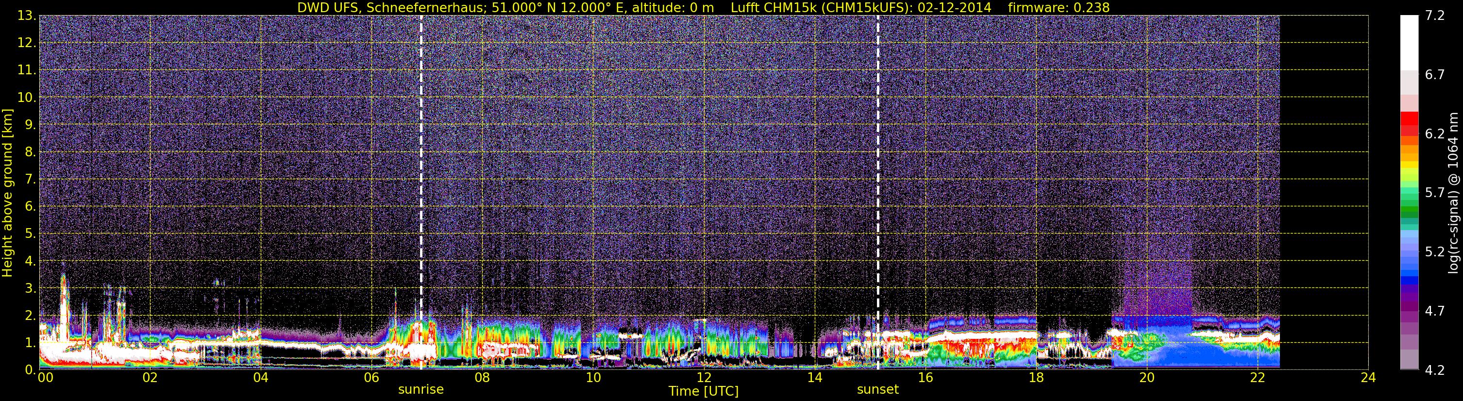Click the 08 time axis tick label
This screenshot has width=1463, height=401.
coord(482,378)
